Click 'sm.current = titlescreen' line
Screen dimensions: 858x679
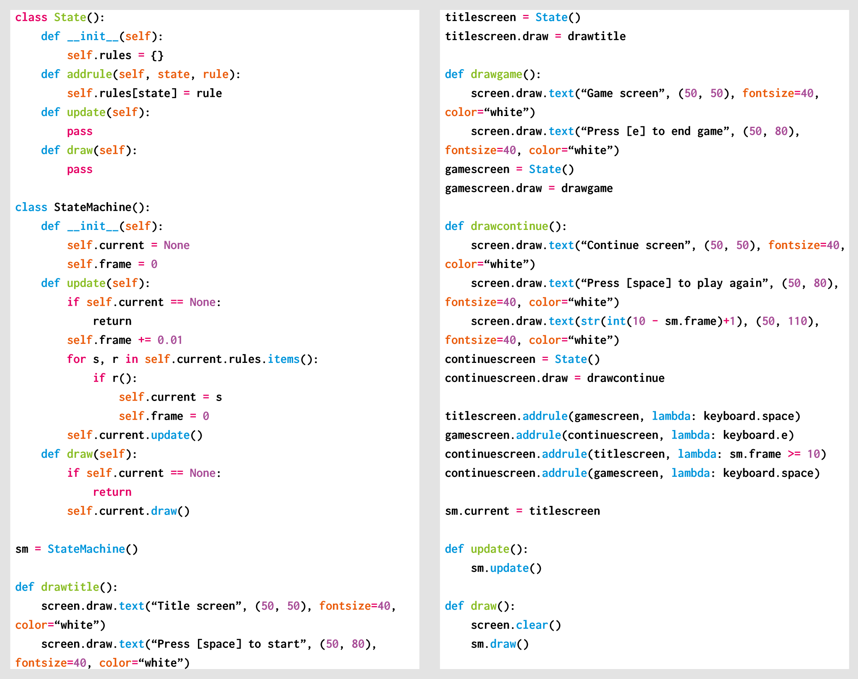(522, 511)
